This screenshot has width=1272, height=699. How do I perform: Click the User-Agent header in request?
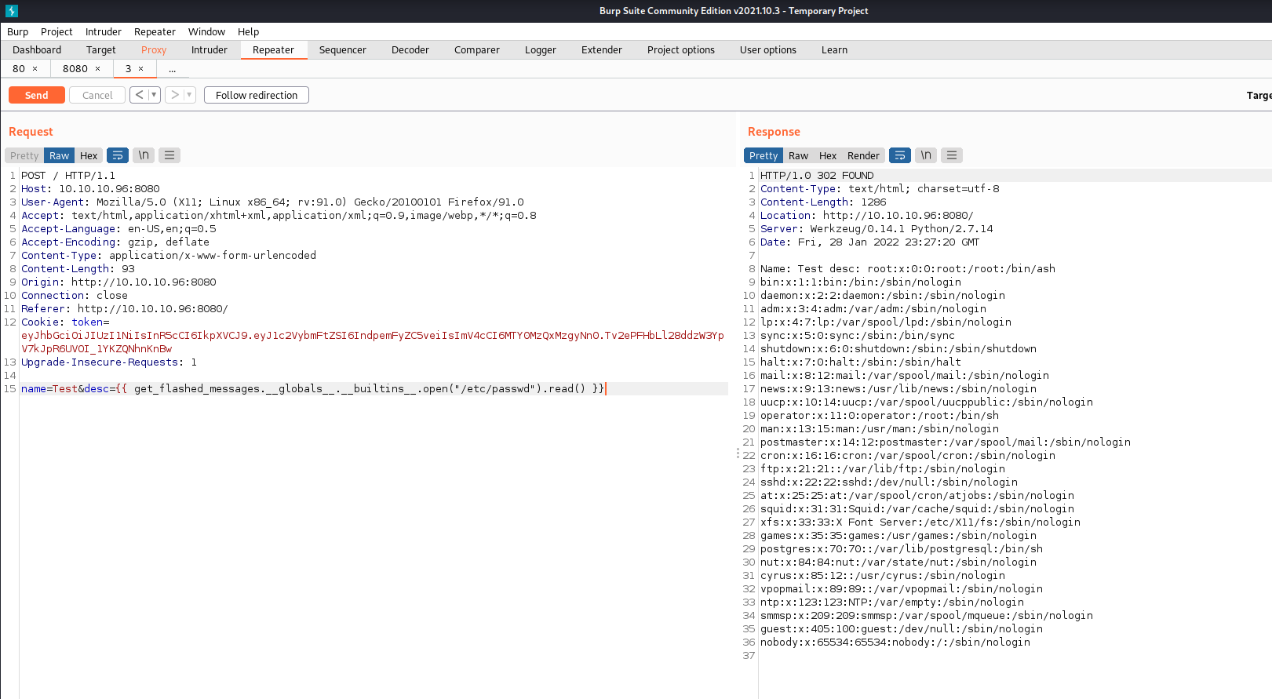[x=272, y=202]
